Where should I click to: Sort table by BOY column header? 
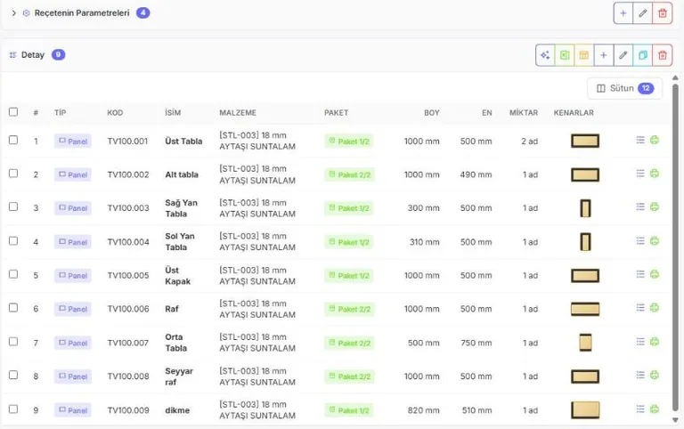pyautogui.click(x=432, y=112)
